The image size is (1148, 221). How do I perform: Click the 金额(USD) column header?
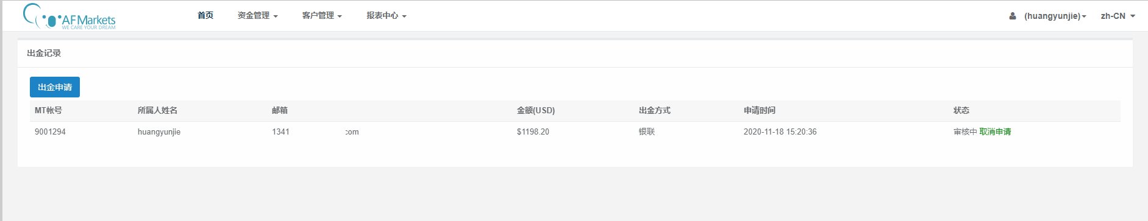coord(536,110)
